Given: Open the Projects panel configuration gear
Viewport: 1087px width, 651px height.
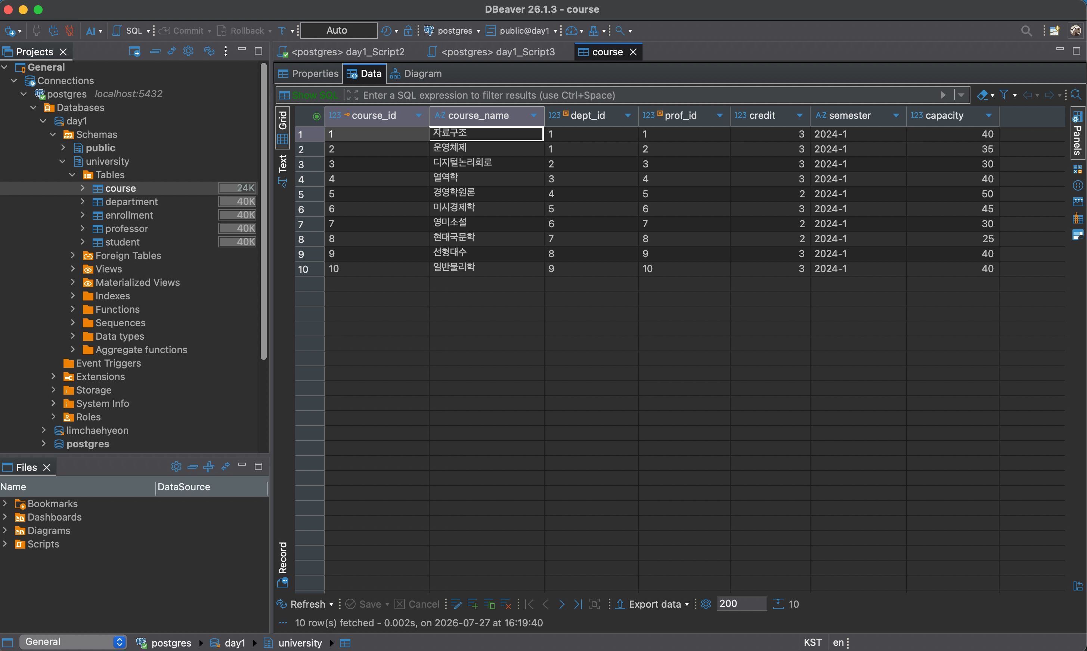Looking at the screenshot, I should pos(188,51).
